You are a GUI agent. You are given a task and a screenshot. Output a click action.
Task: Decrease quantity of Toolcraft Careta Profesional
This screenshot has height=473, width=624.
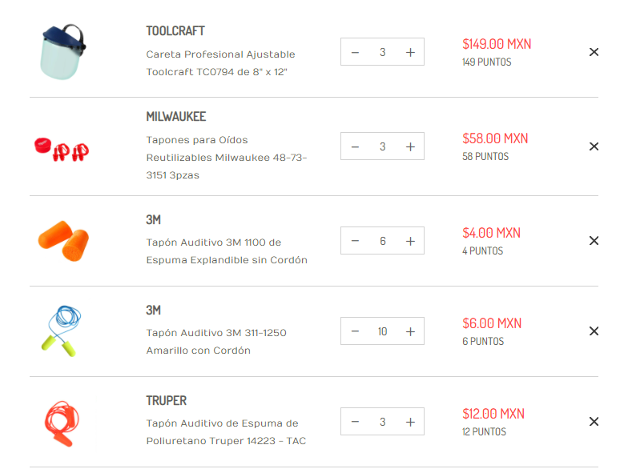355,52
